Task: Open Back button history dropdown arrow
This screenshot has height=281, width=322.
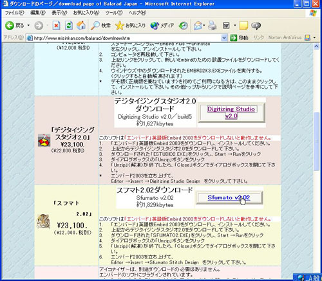Action: pyautogui.click(x=28, y=26)
